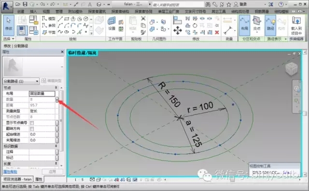Click the 布局 value field 固定数量
This screenshot has width=309, height=191.
point(42,94)
